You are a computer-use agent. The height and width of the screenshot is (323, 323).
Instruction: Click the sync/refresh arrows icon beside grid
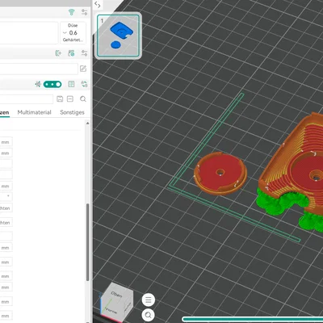[84, 84]
